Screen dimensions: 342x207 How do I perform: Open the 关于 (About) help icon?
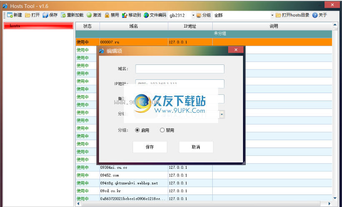tap(315, 15)
